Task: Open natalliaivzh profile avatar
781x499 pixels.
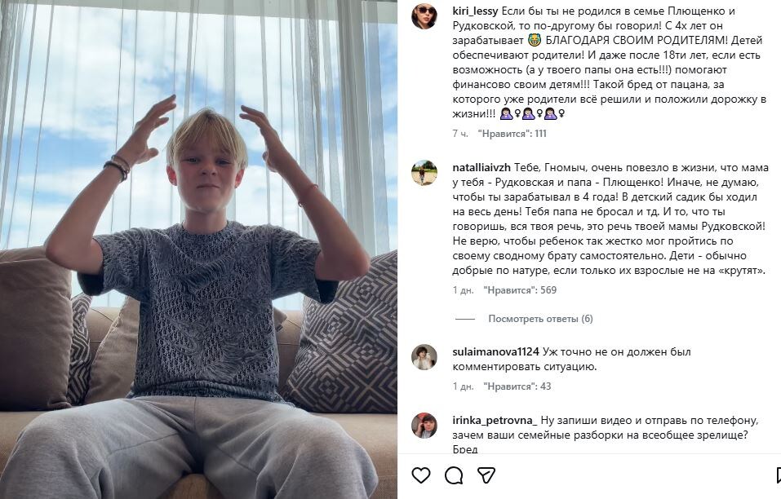Action: (424, 172)
